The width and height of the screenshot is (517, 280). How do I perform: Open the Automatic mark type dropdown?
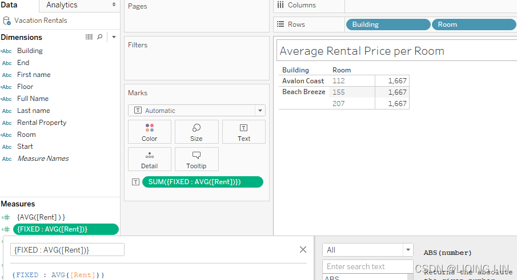[260, 111]
